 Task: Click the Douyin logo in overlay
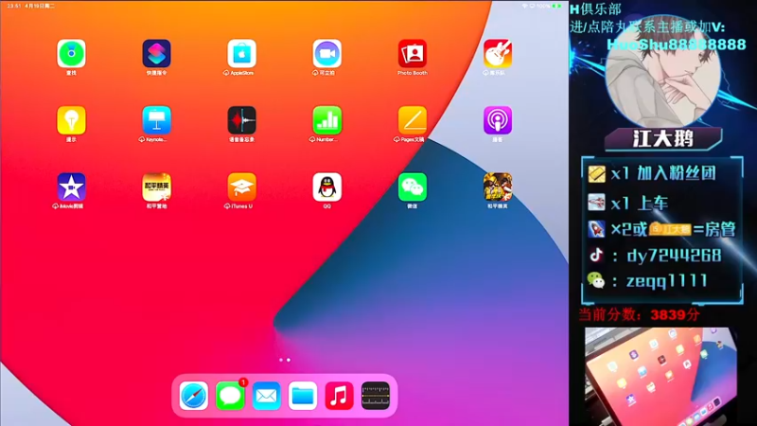pyautogui.click(x=596, y=255)
